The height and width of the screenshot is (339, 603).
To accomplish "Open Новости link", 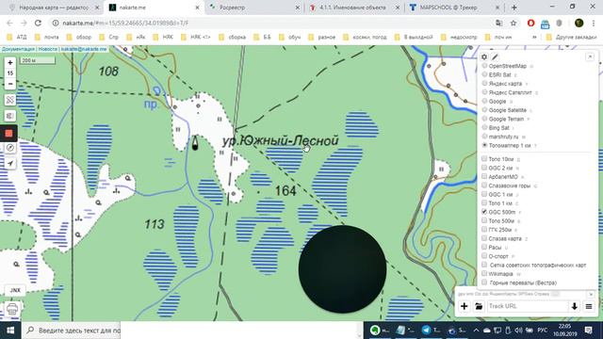I will pyautogui.click(x=48, y=49).
